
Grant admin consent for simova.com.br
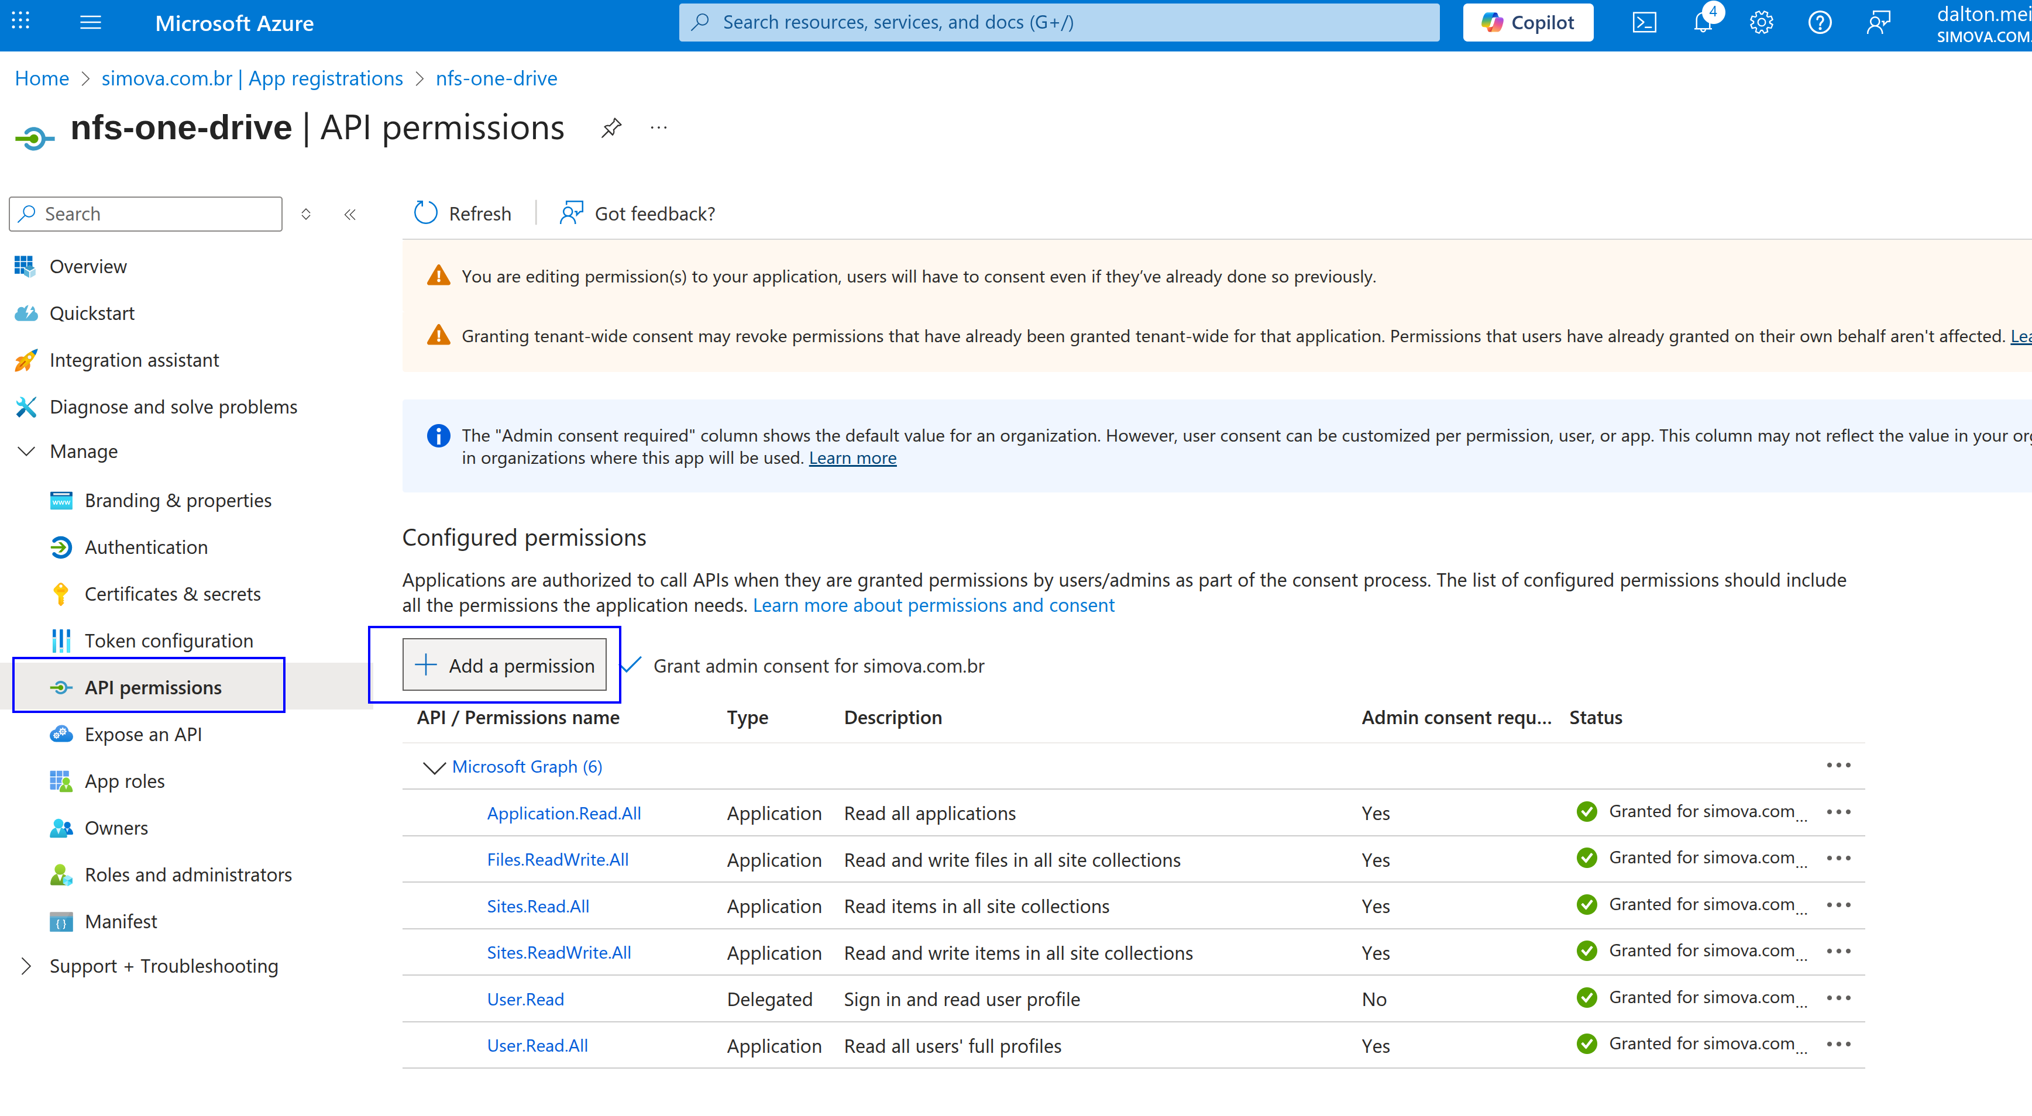[x=818, y=666]
